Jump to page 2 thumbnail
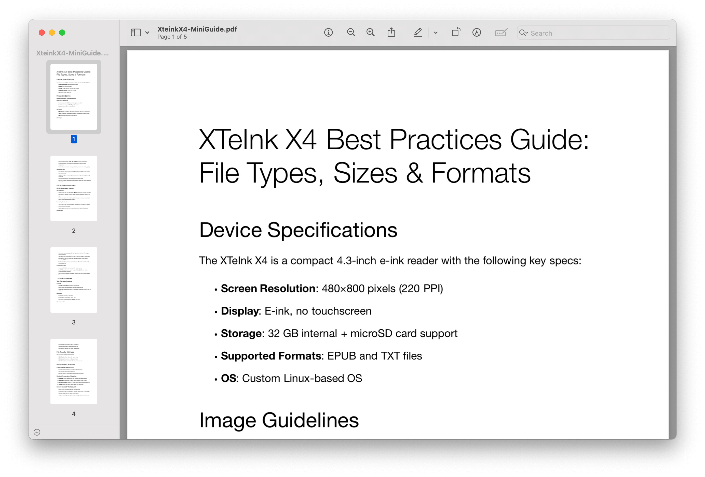The height and width of the screenshot is (477, 705). click(x=74, y=188)
